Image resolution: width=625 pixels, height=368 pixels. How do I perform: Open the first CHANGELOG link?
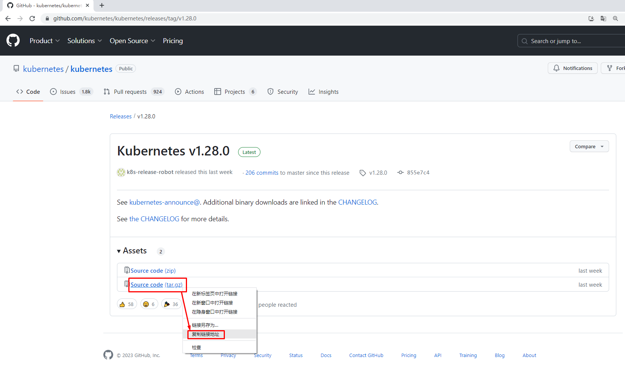357,202
